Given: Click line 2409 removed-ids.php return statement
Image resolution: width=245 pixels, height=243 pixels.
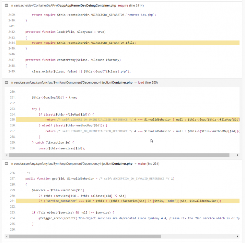Looking at the screenshot, I should pos(94,15).
